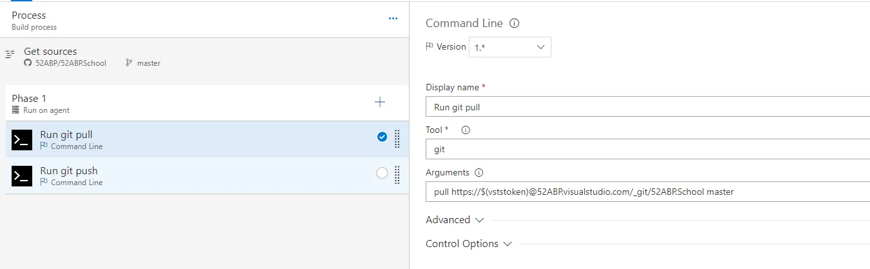Grab the Run git pull drag handle
The height and width of the screenshot is (269, 870).
[x=397, y=138]
